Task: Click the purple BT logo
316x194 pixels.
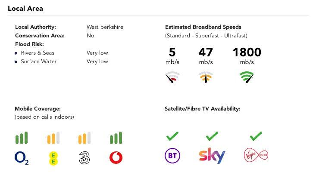Action: click(x=172, y=156)
